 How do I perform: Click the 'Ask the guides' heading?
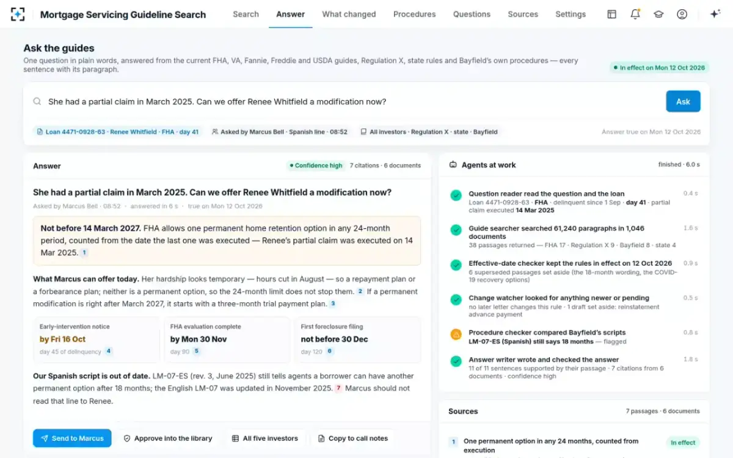point(59,48)
